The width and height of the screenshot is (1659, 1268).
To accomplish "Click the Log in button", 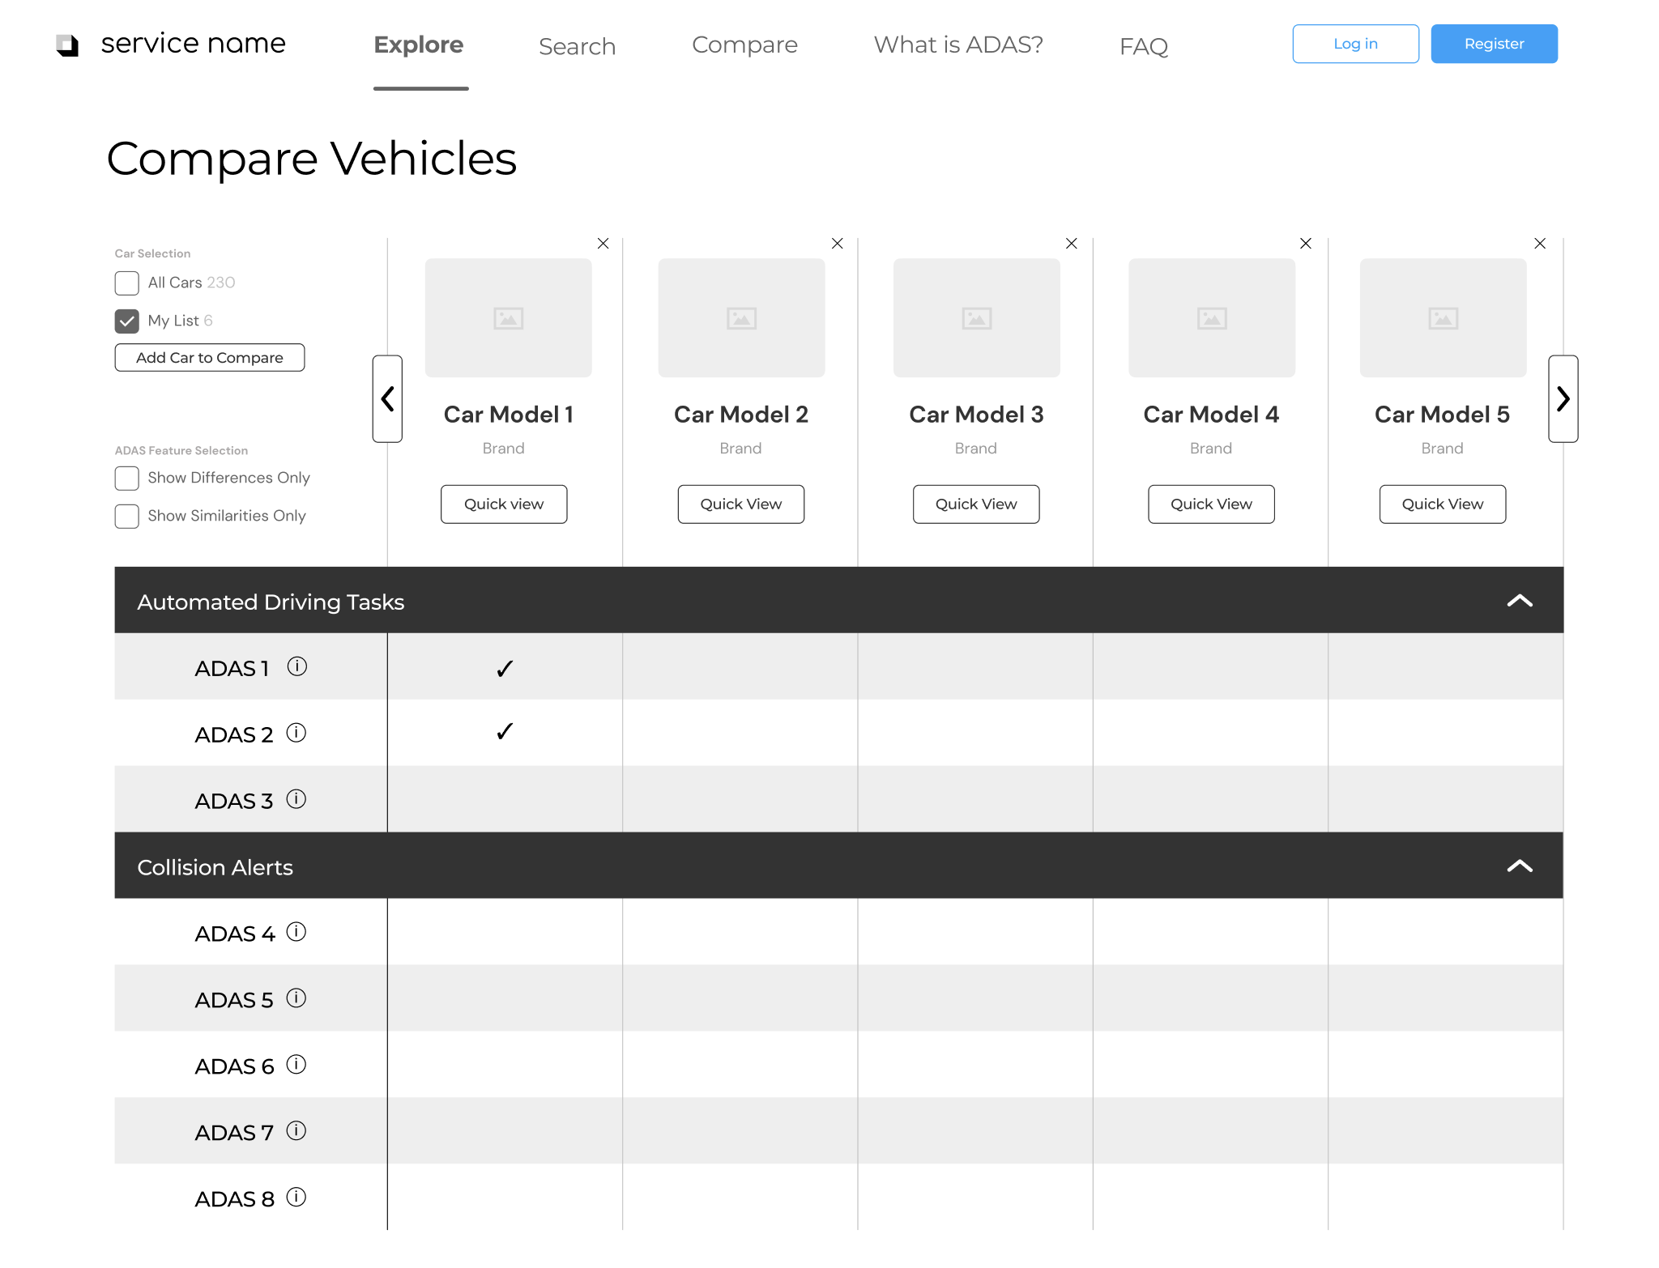I will 1355,44.
